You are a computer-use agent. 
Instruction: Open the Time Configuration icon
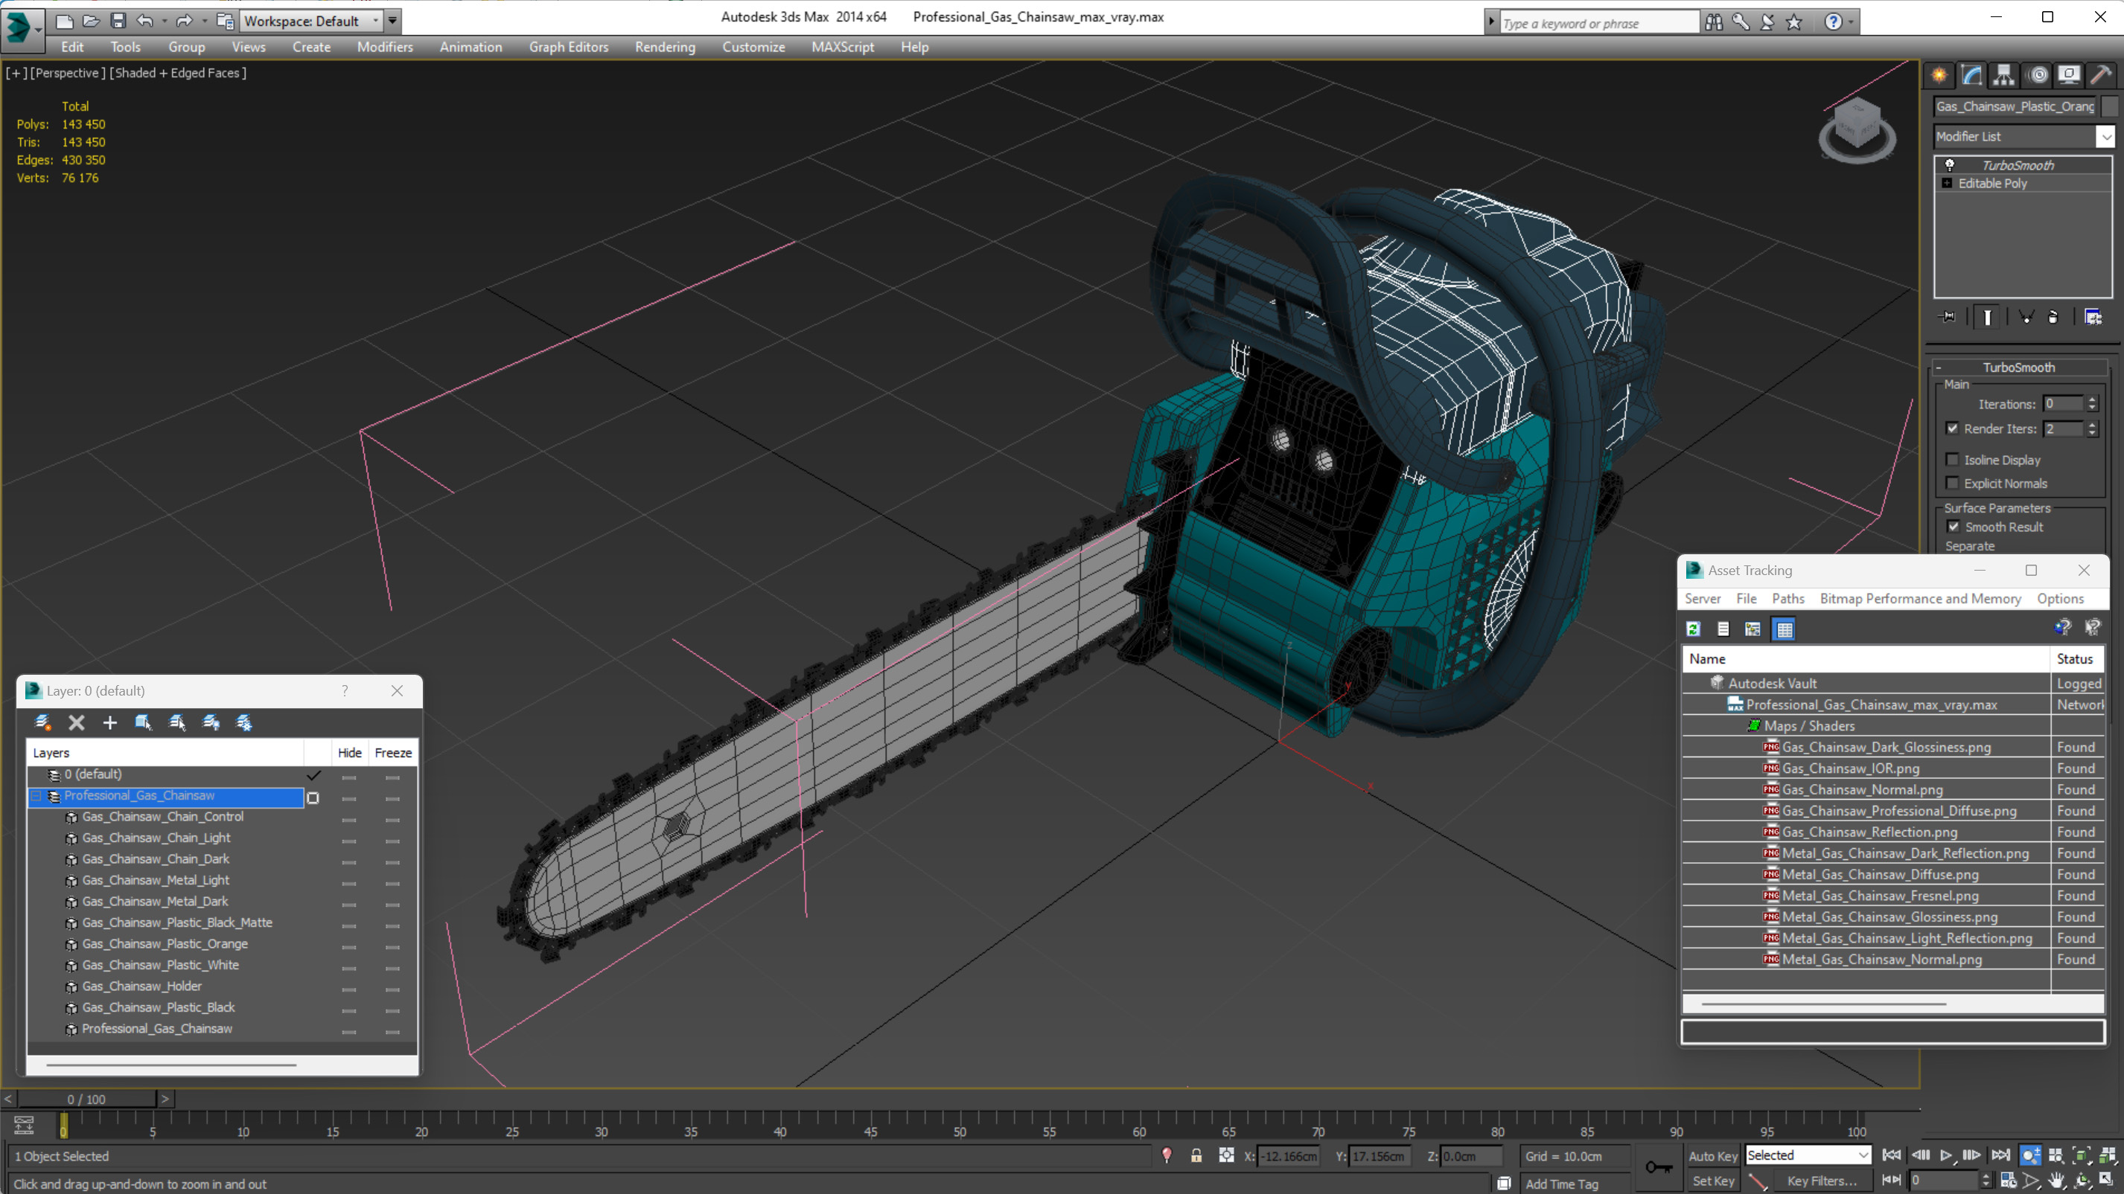click(2009, 1180)
